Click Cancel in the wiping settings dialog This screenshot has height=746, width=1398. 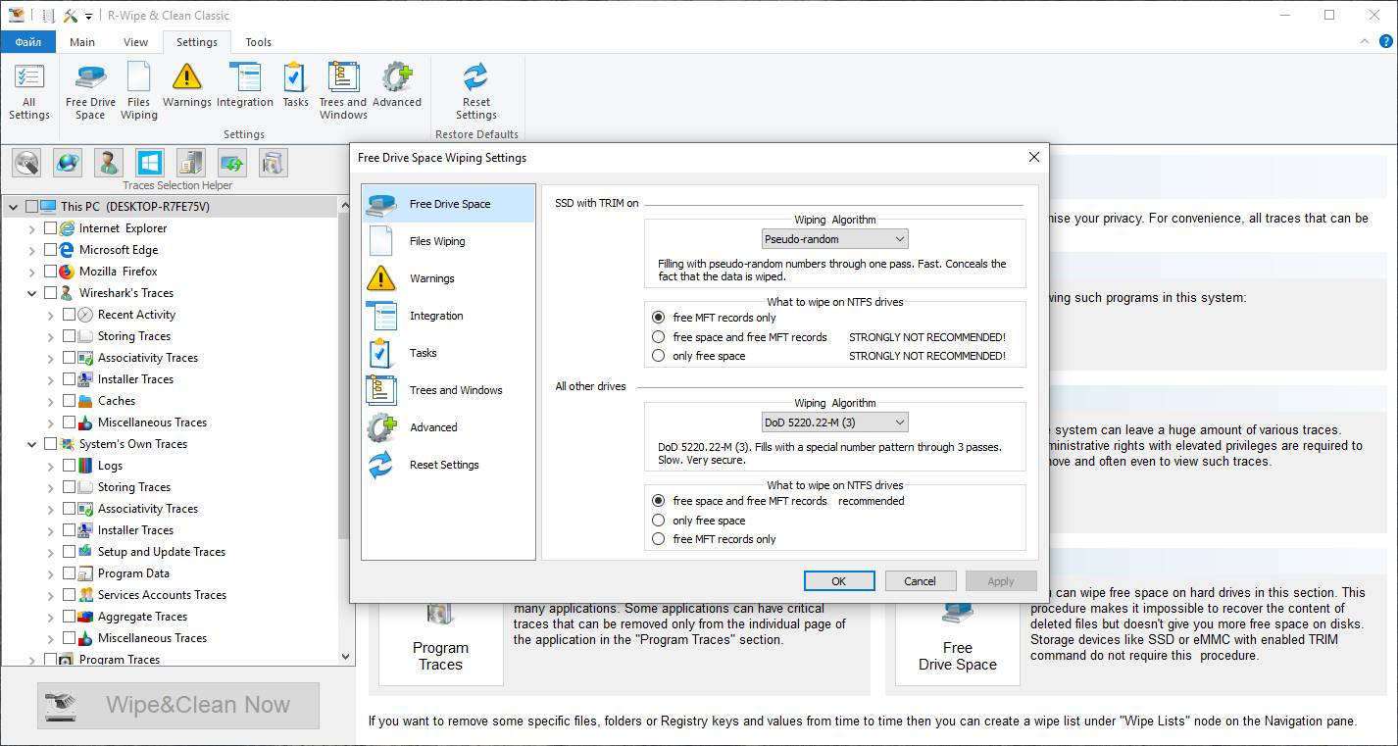[x=920, y=580]
